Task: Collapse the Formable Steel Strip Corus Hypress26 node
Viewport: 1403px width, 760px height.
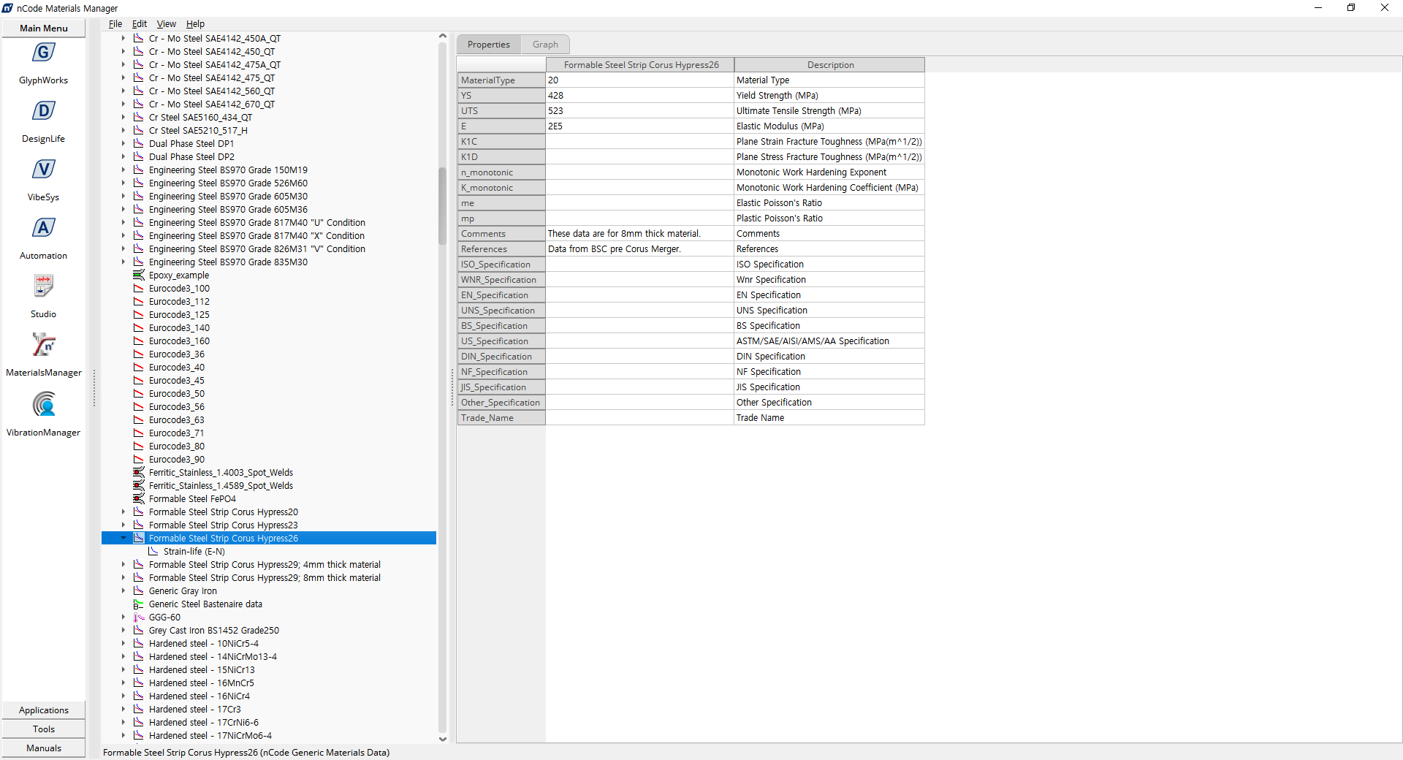Action: (x=123, y=538)
